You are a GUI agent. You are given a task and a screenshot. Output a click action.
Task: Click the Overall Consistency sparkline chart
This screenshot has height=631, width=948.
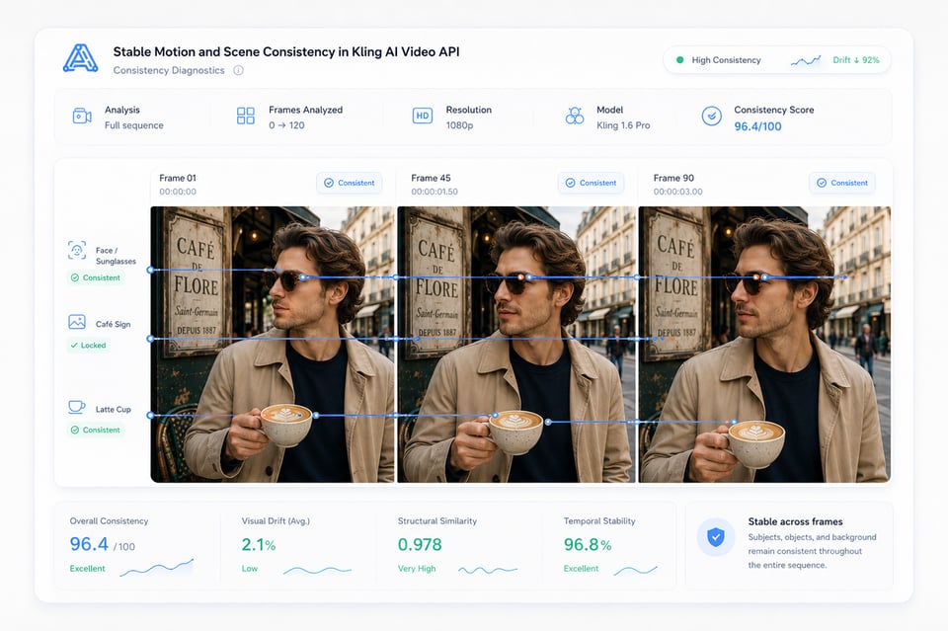point(157,568)
